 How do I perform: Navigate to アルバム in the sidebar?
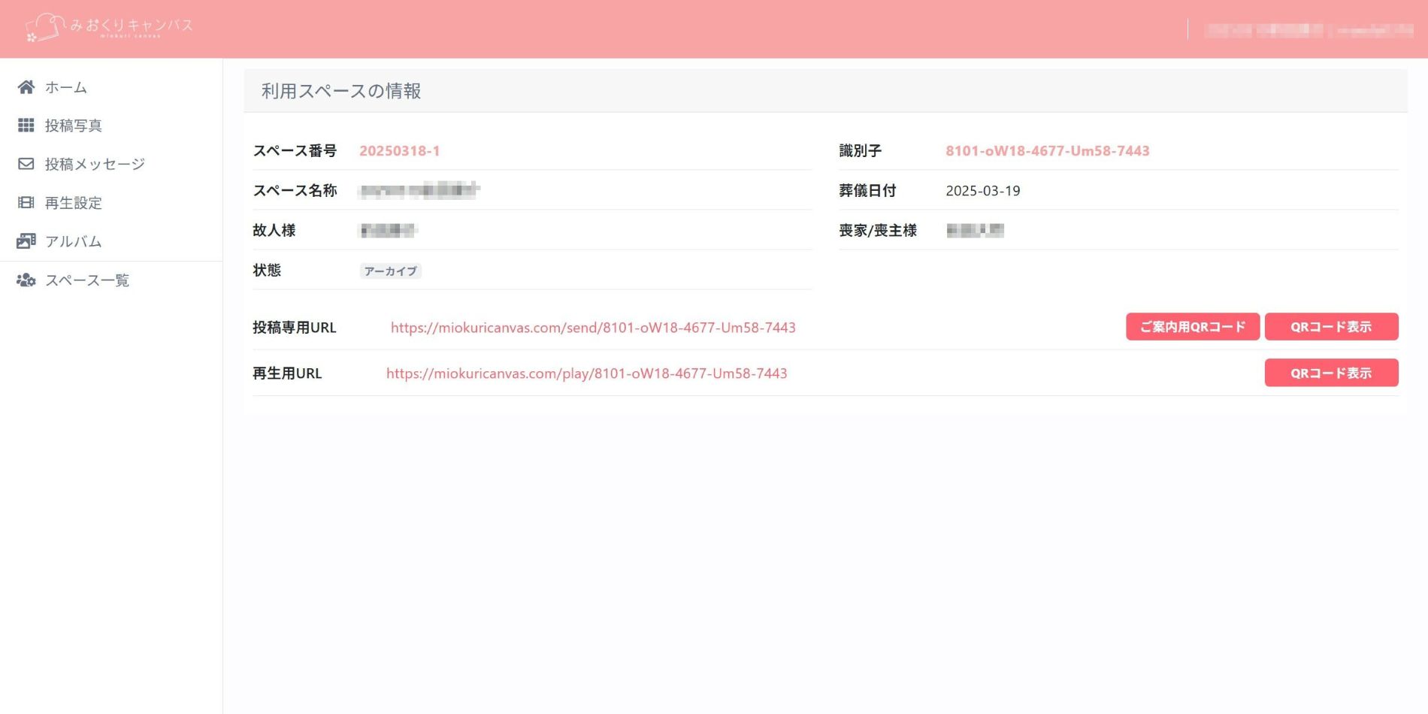74,241
